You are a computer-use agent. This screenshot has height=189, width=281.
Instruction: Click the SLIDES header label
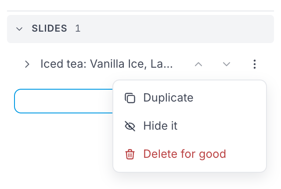click(49, 28)
